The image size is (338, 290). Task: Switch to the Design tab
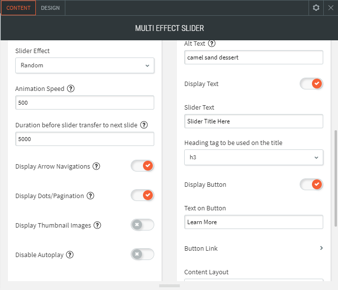pos(50,8)
